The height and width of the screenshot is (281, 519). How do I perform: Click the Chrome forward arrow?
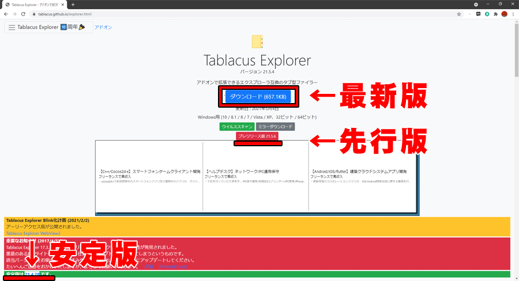[x=14, y=14]
